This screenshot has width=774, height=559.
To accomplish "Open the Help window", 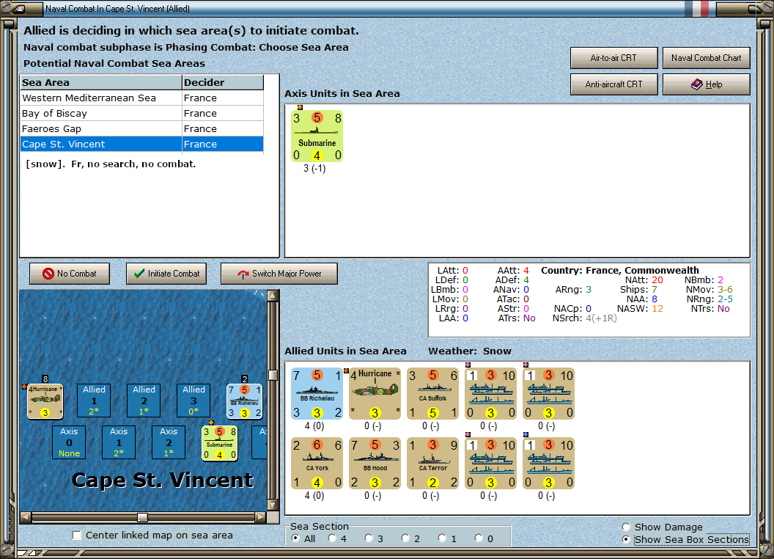I will click(705, 84).
